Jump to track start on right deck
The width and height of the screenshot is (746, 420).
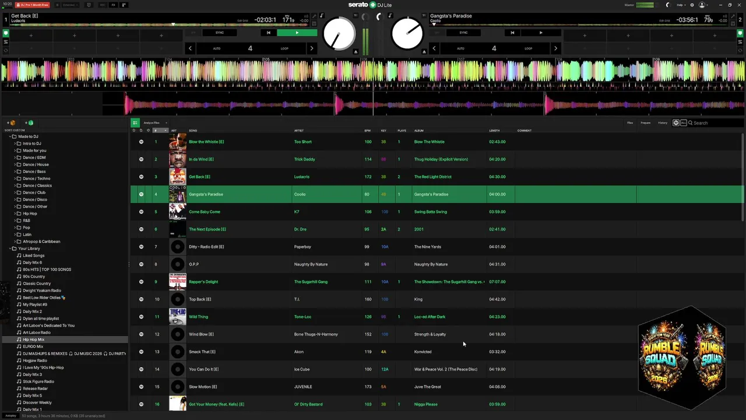coord(512,33)
